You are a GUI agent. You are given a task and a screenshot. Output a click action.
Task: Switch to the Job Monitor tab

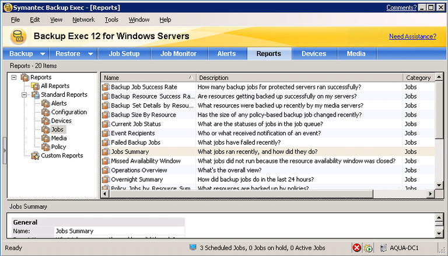click(x=178, y=54)
